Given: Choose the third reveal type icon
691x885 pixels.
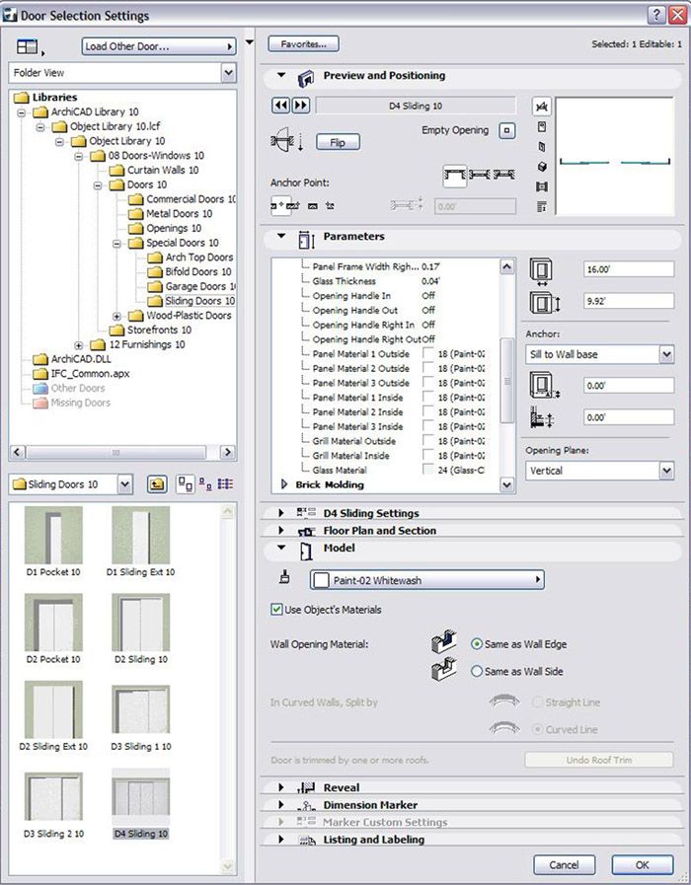Looking at the screenshot, I should [x=504, y=175].
